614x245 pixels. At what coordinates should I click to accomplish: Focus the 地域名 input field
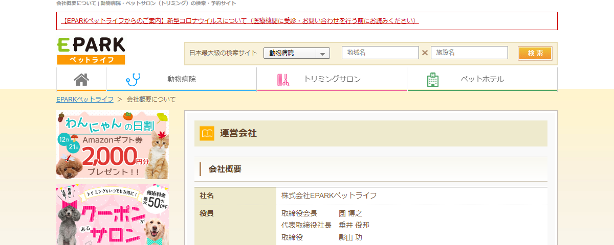[380, 53]
